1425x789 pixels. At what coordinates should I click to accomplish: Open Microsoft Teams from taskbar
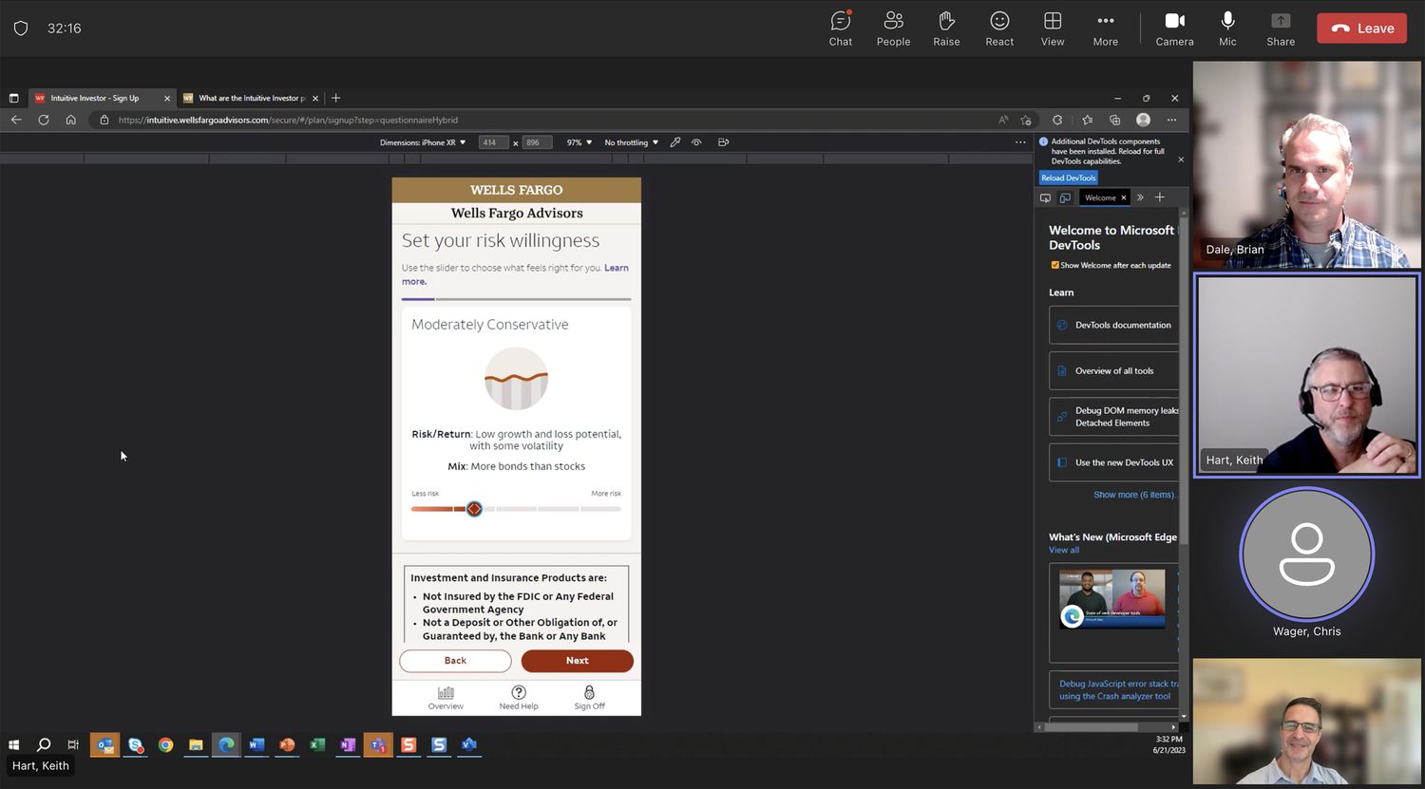(x=378, y=745)
